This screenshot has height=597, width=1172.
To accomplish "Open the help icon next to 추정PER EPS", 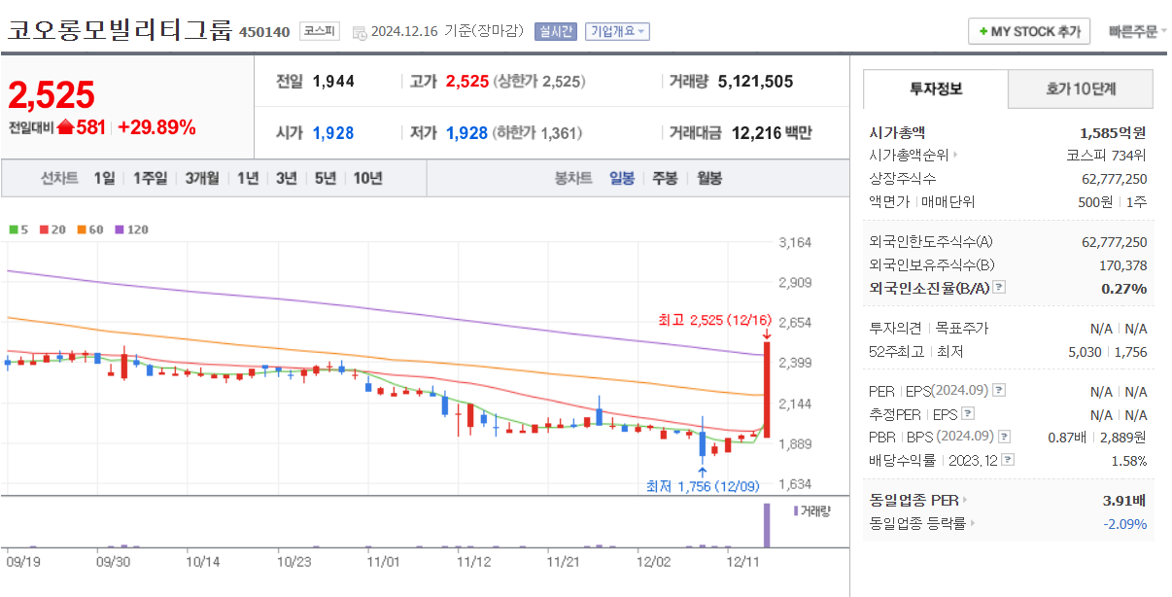I will click(966, 414).
